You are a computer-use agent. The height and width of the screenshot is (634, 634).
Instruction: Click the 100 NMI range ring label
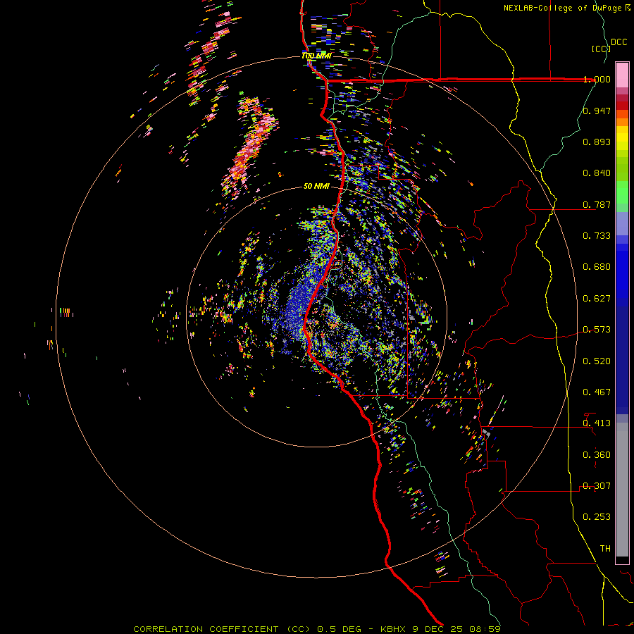click(316, 56)
